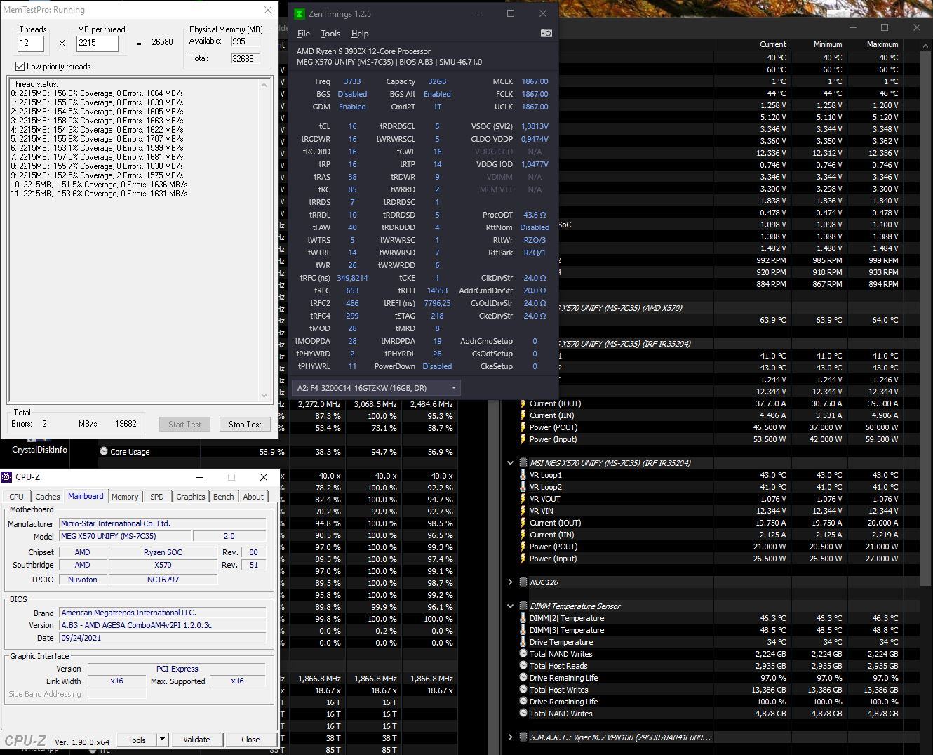Click the icon beside Drive Remaining Life 97.0 %
Viewport: 933px width, 755px height.
click(x=523, y=678)
